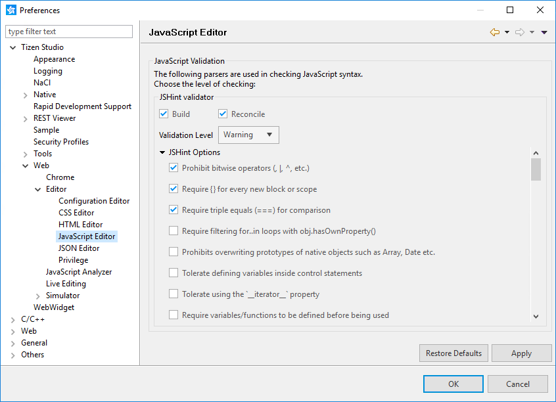556x402 pixels.
Task: Select Security Profiles in the sidebar
Action: pos(61,141)
